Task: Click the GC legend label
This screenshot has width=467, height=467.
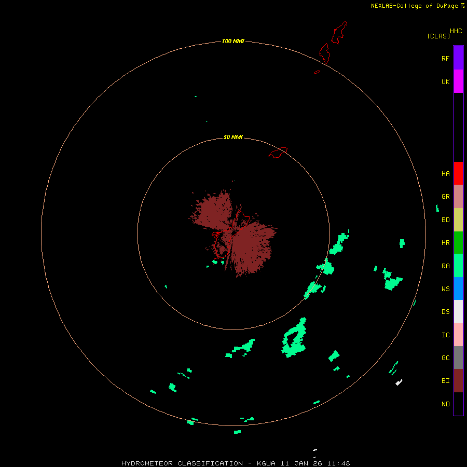Action: 445,358
